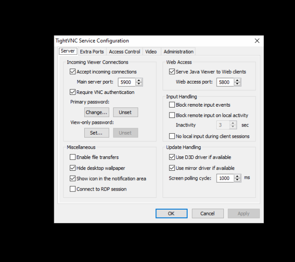Decrease Web access port with down arrow
The height and width of the screenshot is (262, 295).
(237, 84)
